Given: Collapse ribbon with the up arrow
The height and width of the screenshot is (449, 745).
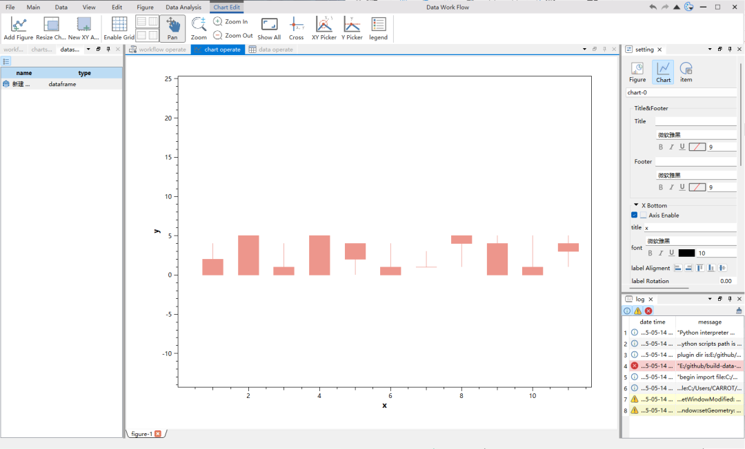Looking at the screenshot, I should point(676,7).
